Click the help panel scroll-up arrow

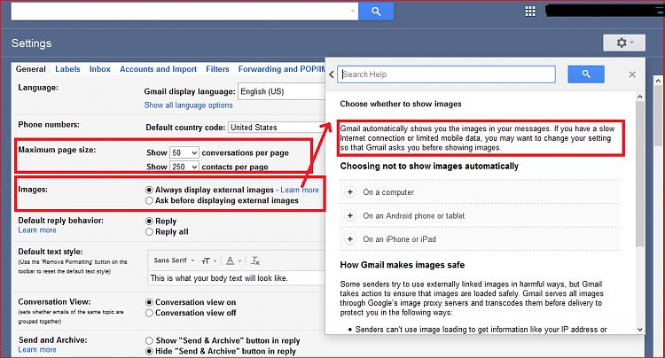click(639, 97)
